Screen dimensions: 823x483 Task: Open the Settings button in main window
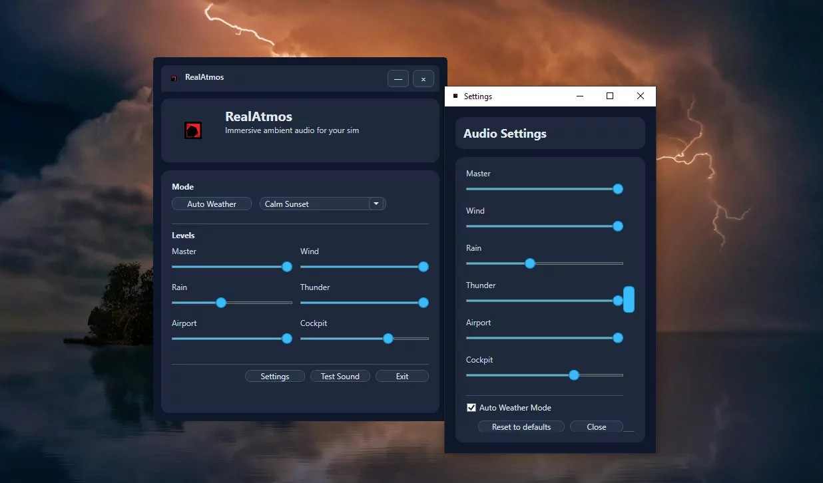tap(274, 376)
